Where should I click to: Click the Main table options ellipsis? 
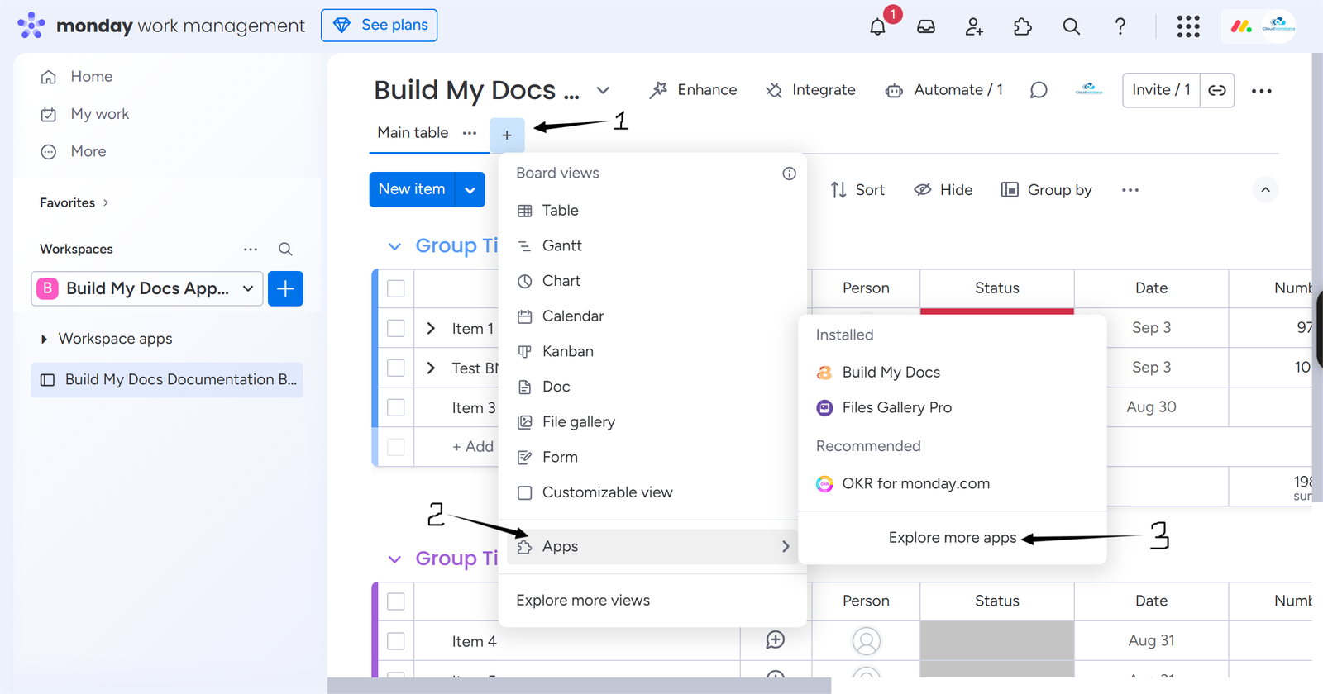(470, 133)
